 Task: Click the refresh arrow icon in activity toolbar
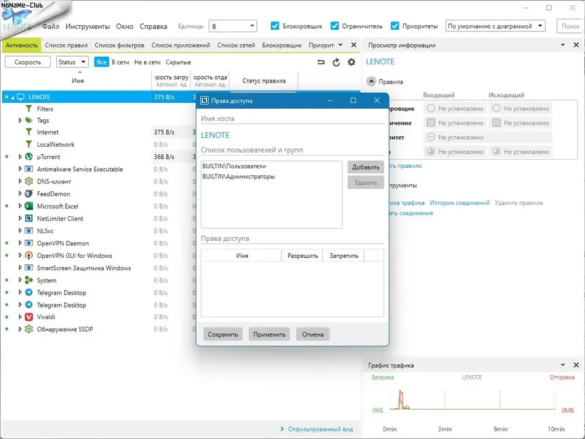(336, 62)
